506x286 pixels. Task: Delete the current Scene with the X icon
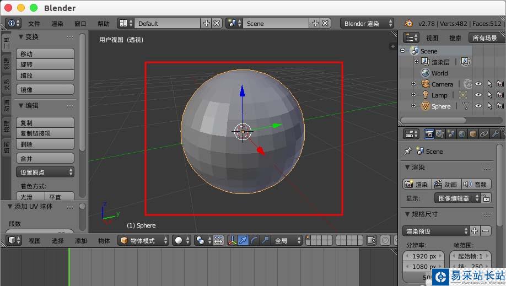point(325,23)
